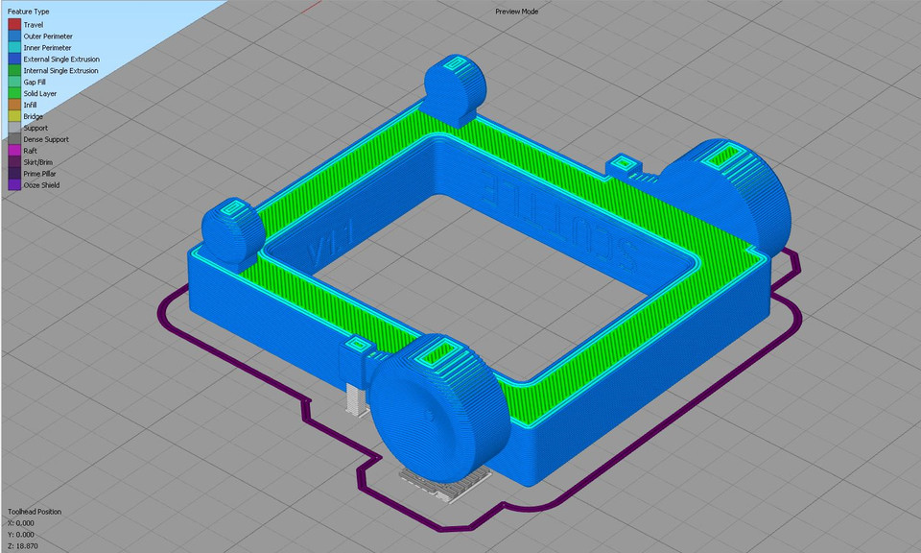Click the Preview Mode label
This screenshot has height=553, width=921.
[x=515, y=11]
